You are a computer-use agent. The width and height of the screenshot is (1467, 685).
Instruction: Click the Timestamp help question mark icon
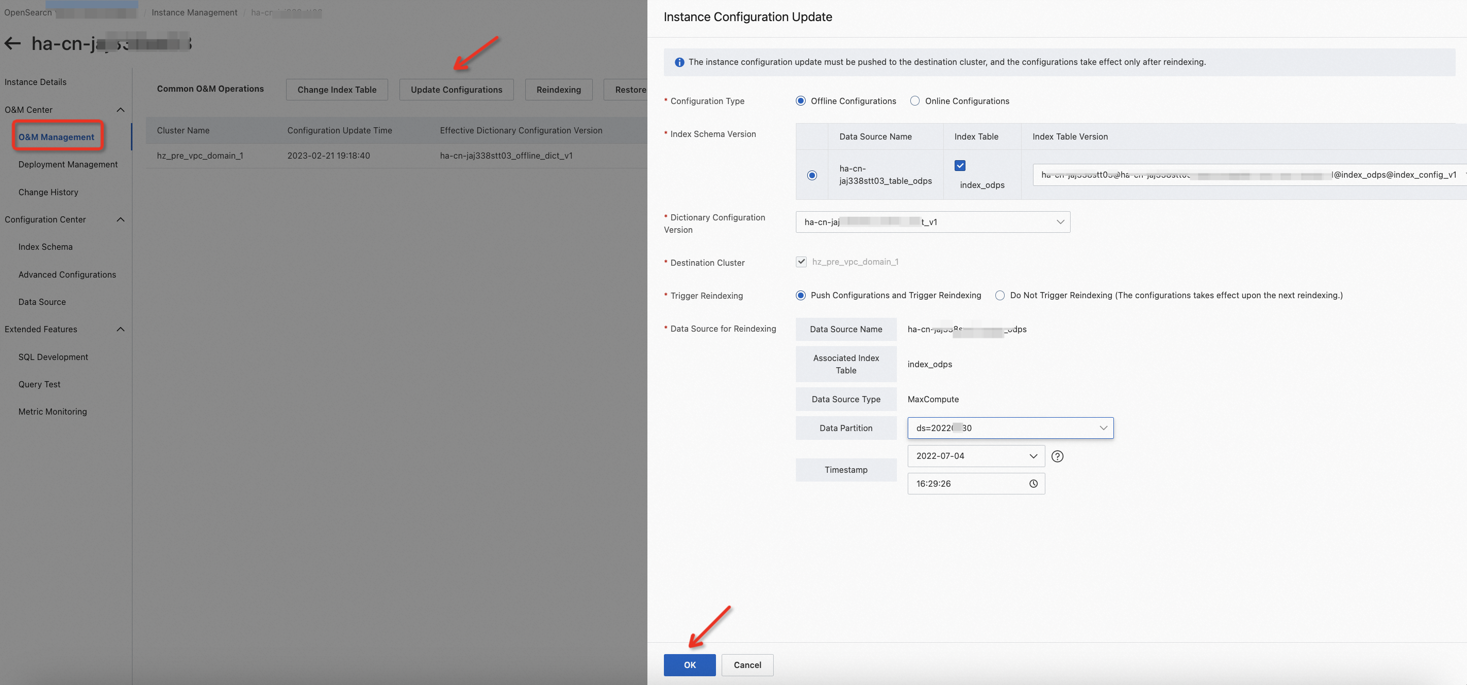pyautogui.click(x=1057, y=456)
